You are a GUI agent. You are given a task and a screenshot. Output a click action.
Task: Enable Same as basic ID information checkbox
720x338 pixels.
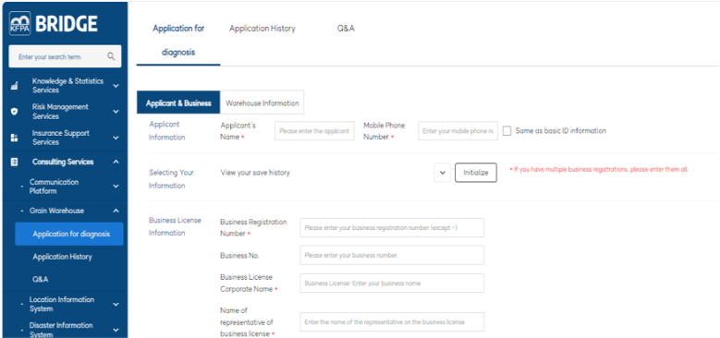coord(506,131)
